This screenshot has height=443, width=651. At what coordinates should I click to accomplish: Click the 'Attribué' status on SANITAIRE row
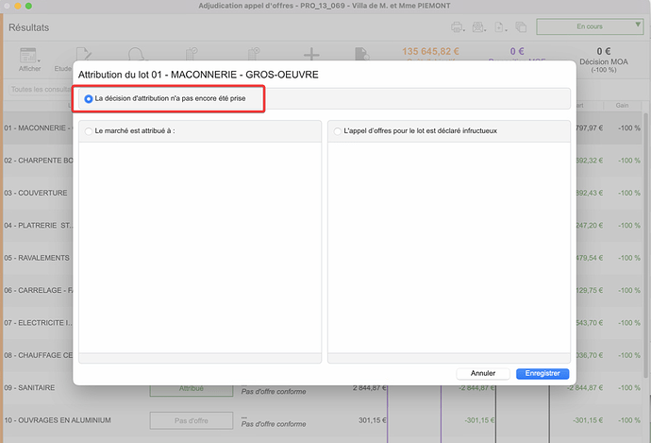pyautogui.click(x=191, y=387)
